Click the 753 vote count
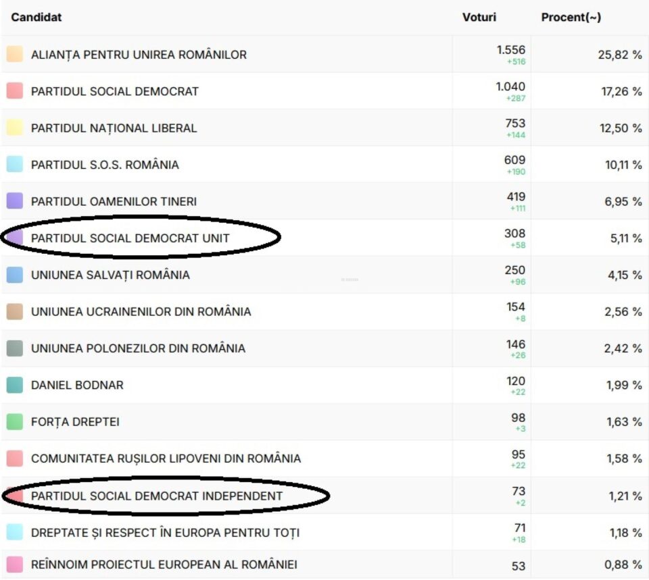The height and width of the screenshot is (580, 649). (515, 124)
